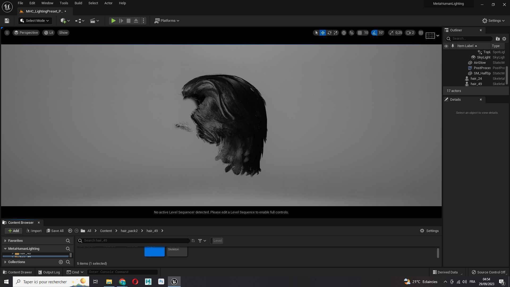Open the Platforms dropdown
Viewport: 510px width, 287px height.
coord(167,21)
